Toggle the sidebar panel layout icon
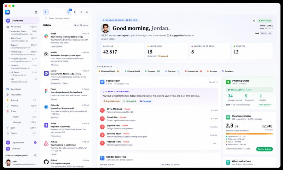Viewport: 283px width, 170px height. (x=46, y=12)
